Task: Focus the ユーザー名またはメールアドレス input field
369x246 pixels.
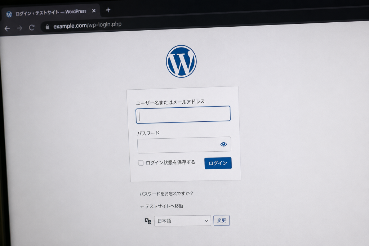Action: pos(183,115)
